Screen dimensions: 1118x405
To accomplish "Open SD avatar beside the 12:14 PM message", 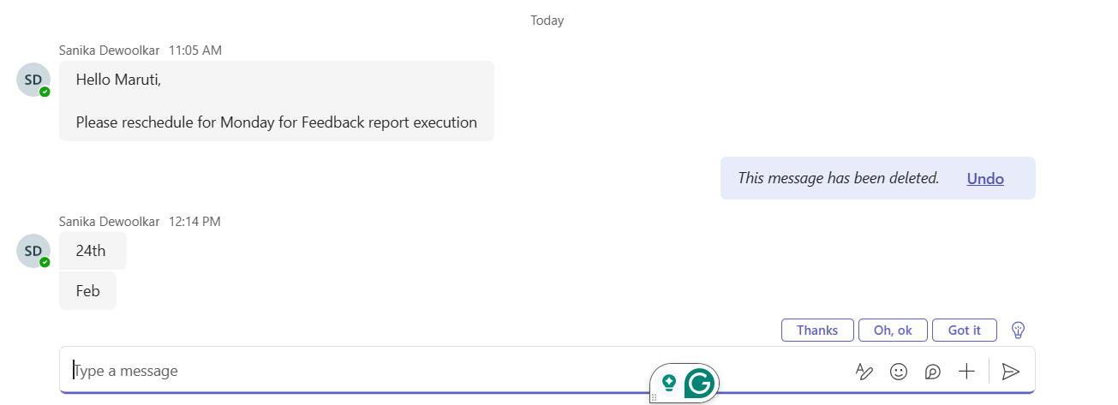I will click(x=33, y=251).
